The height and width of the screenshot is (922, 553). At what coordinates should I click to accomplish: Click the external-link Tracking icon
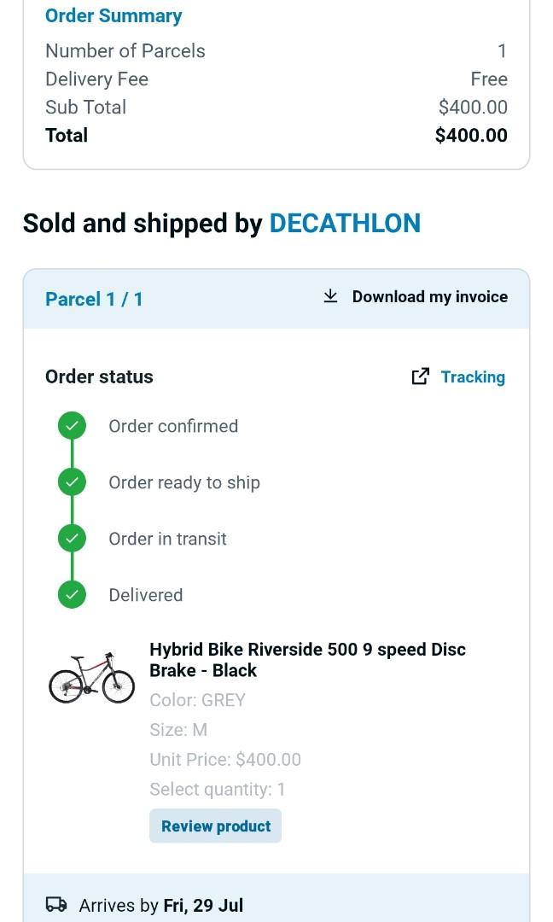point(420,376)
